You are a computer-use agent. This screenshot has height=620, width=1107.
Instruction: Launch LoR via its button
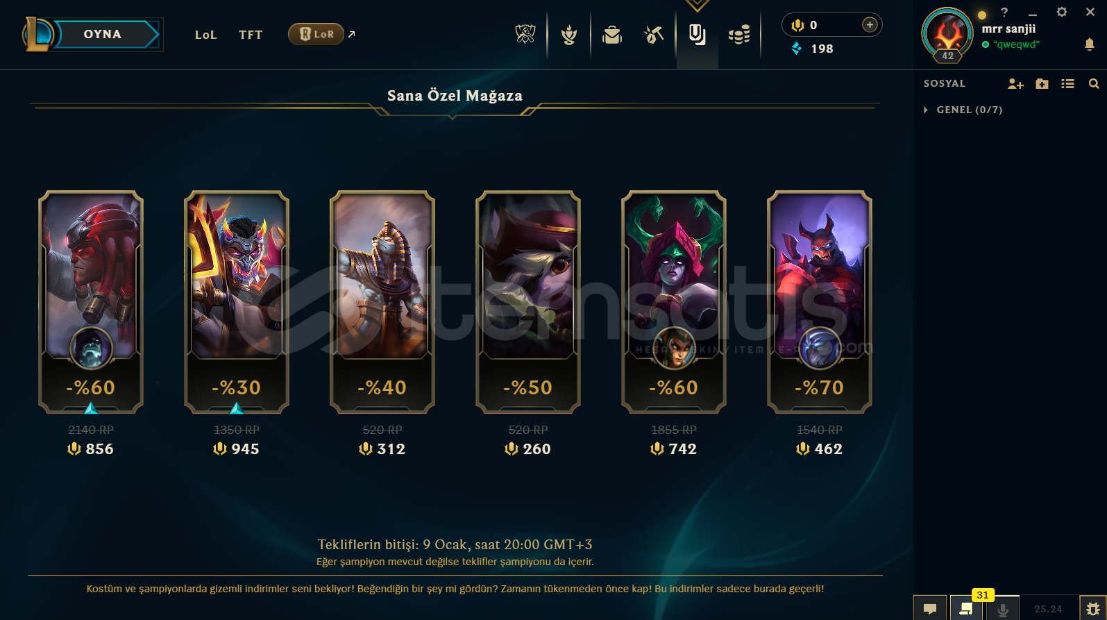316,34
